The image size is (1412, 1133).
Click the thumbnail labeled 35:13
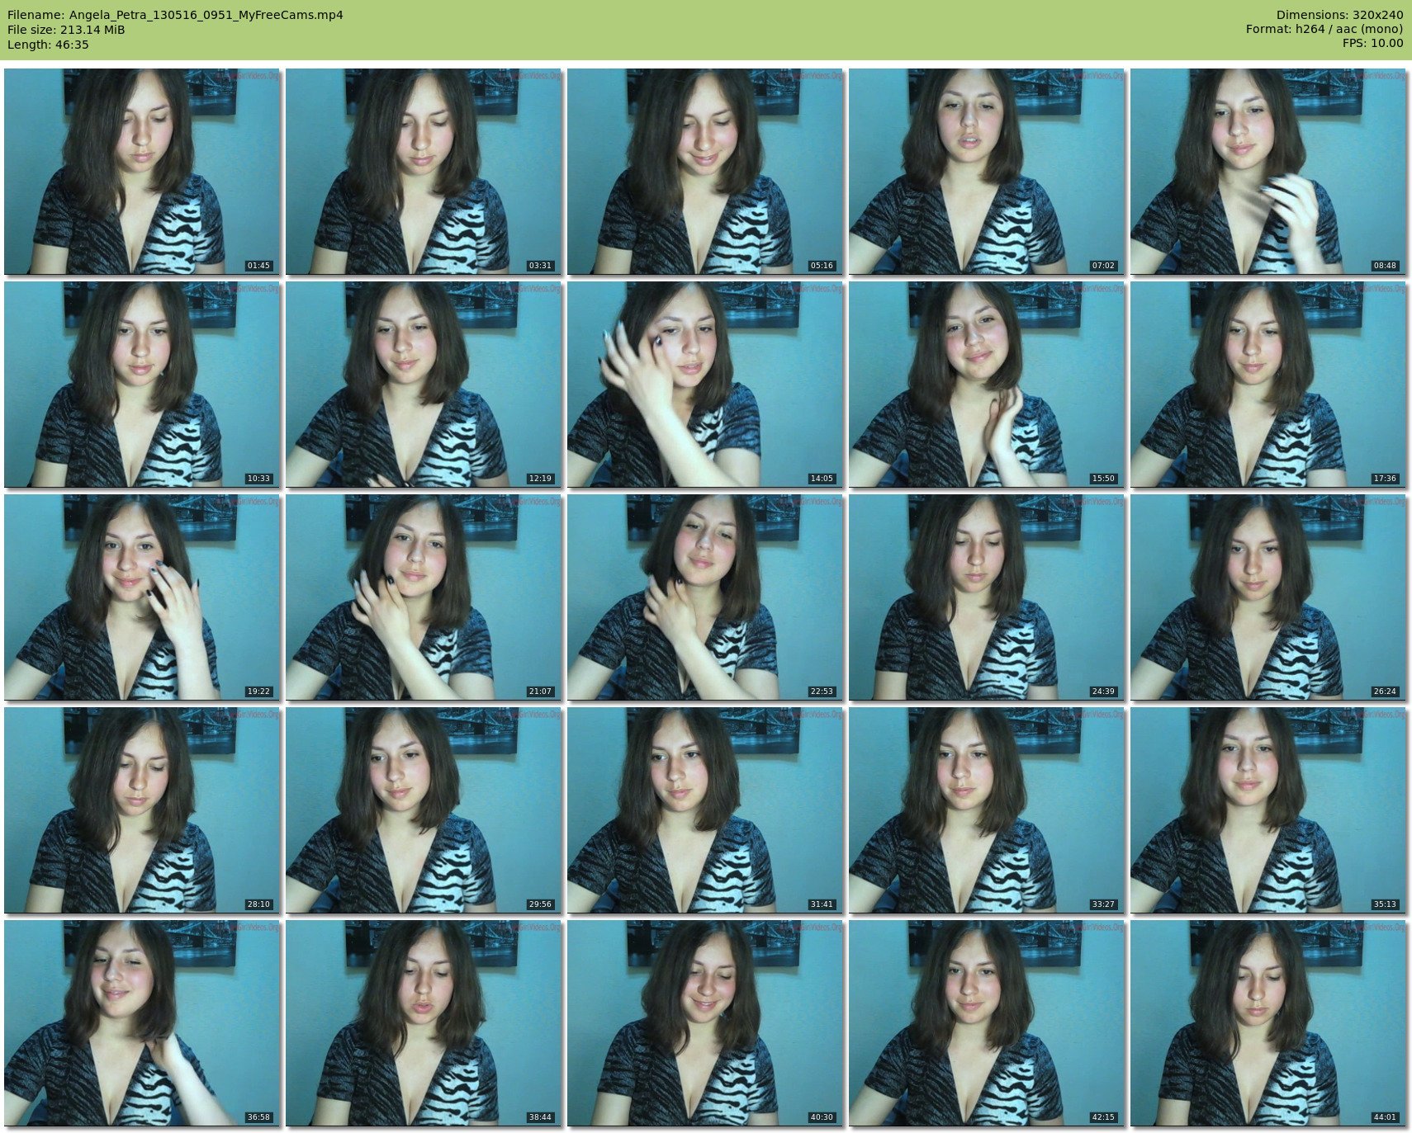[x=1268, y=810]
